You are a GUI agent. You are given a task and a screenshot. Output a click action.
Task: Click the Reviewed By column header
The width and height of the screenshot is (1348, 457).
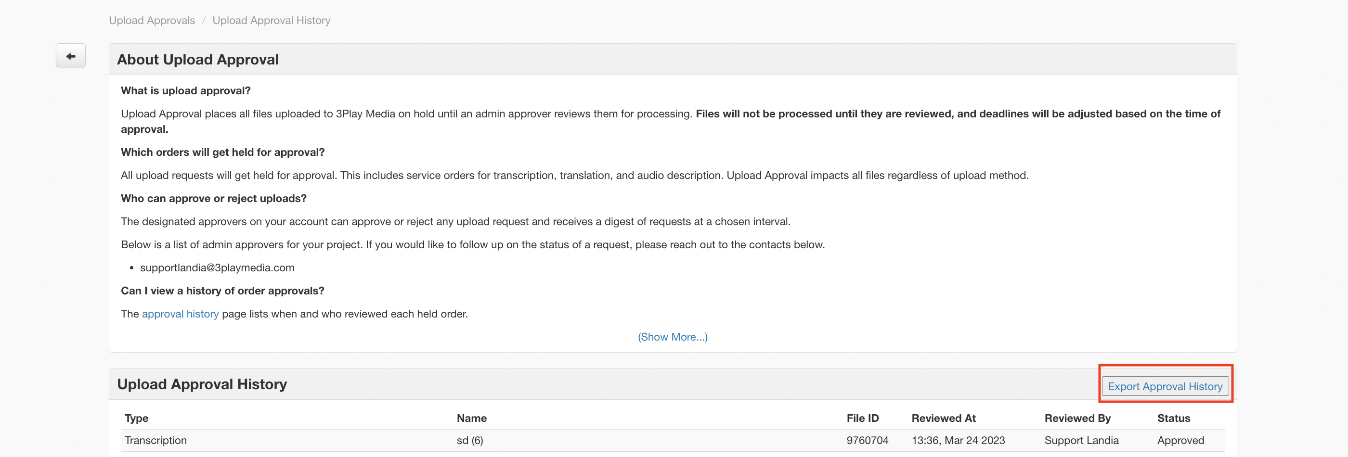tap(1077, 418)
